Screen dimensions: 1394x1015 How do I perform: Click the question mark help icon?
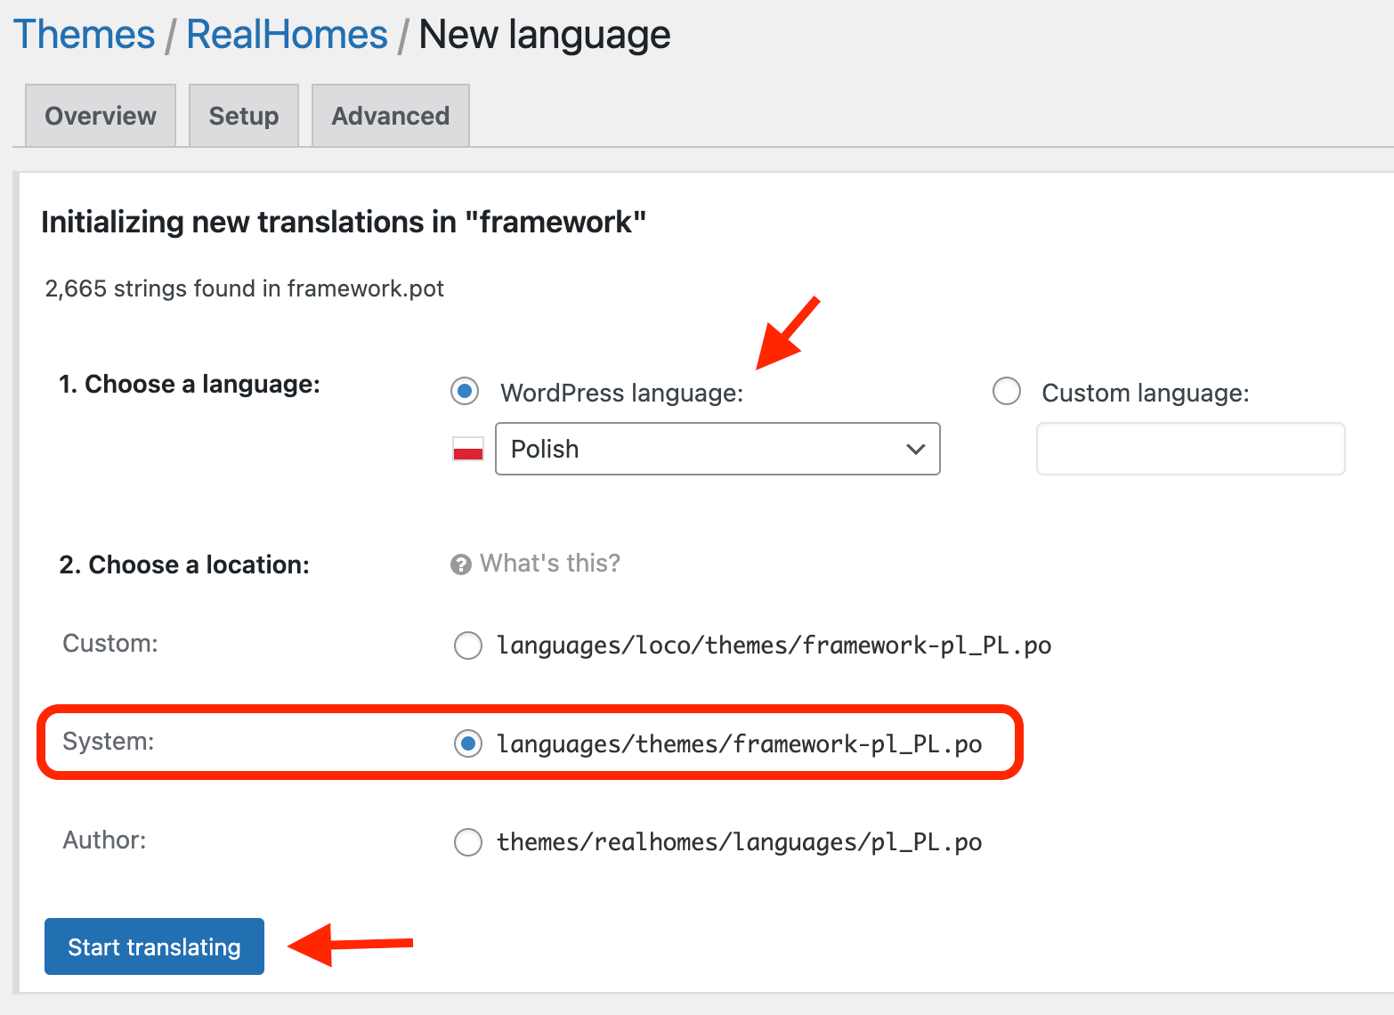461,564
